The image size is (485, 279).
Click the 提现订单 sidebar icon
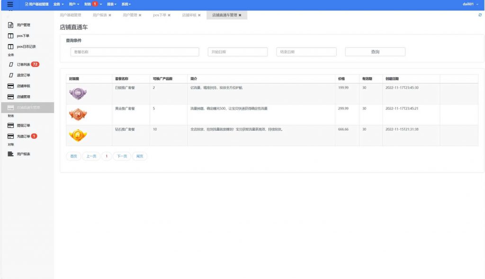10,126
